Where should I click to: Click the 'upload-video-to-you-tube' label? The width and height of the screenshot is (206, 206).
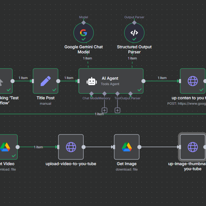[x=71, y=164]
